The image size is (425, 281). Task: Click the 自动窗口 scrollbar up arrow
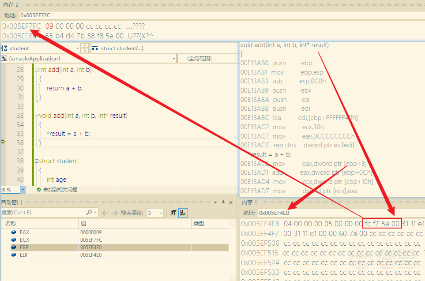pos(232,223)
